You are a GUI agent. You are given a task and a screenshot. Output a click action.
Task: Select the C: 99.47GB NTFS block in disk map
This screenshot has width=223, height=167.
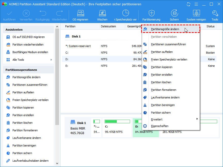point(117,128)
